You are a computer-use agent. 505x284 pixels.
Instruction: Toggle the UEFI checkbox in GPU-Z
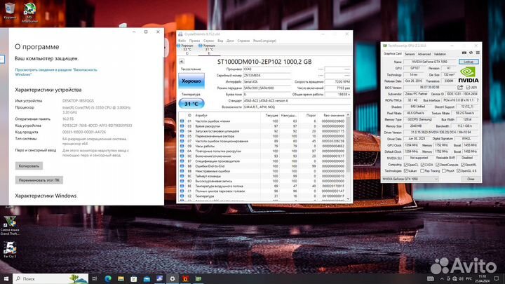[468, 87]
